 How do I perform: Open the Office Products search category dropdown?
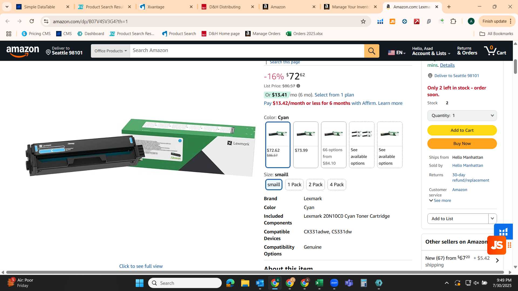110,51
